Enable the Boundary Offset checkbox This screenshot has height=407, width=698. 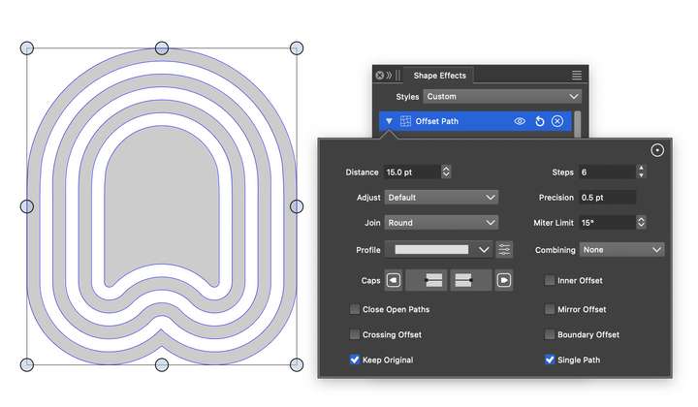click(x=550, y=334)
